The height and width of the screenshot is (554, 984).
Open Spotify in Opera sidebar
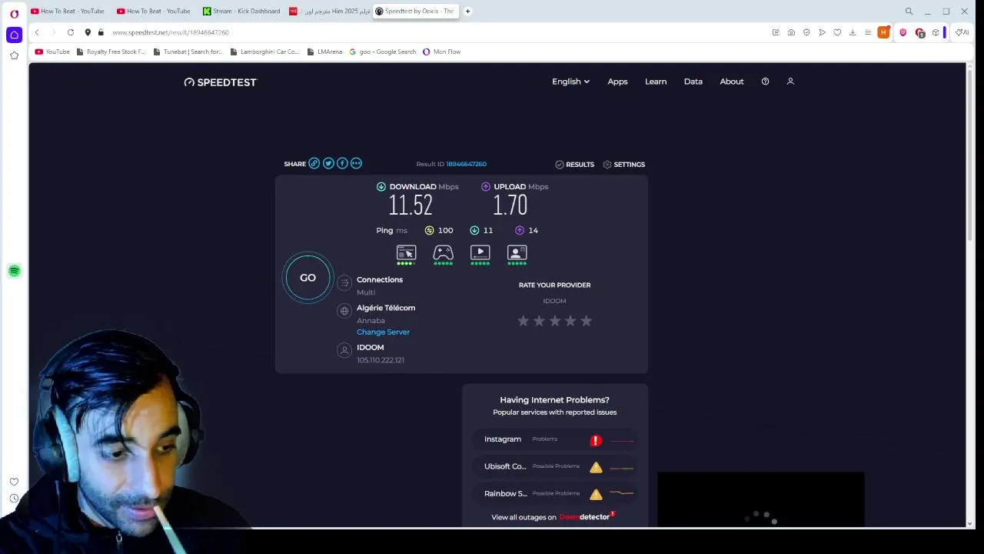click(14, 271)
